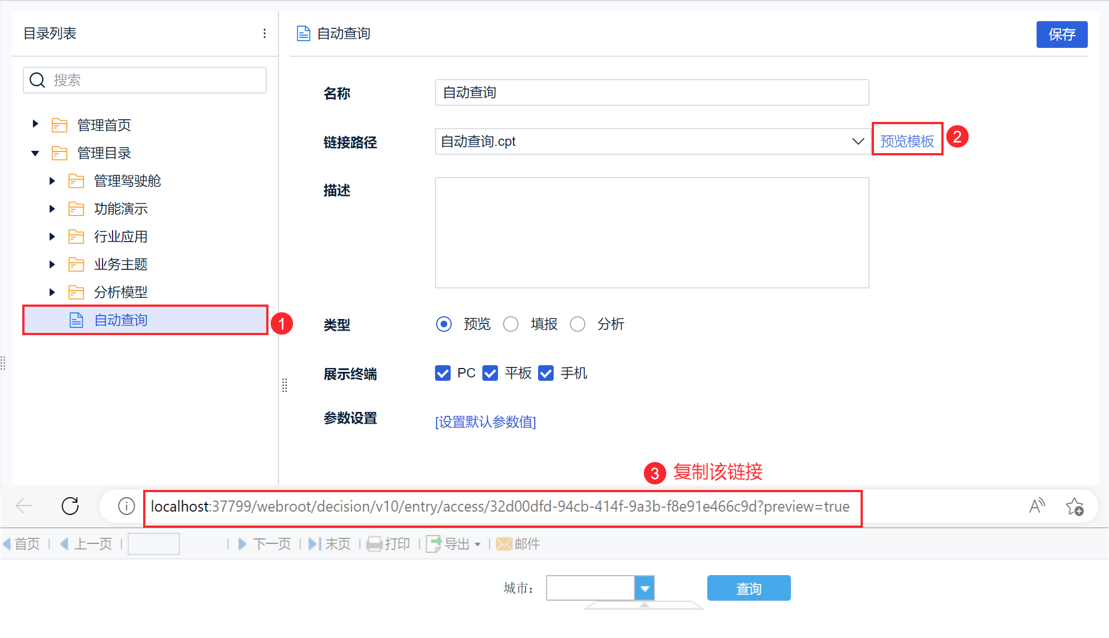1109x638 pixels.
Task: Toggle the PC display terminal checkbox
Action: pos(443,373)
